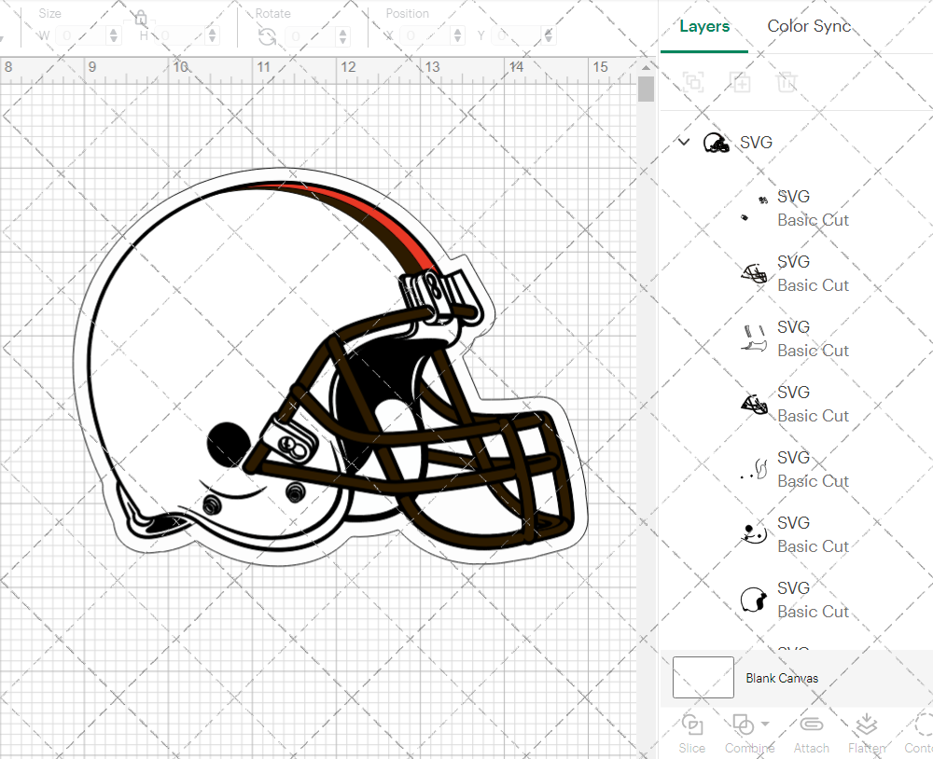
Task: Click the Rotate icon
Action: 267,37
